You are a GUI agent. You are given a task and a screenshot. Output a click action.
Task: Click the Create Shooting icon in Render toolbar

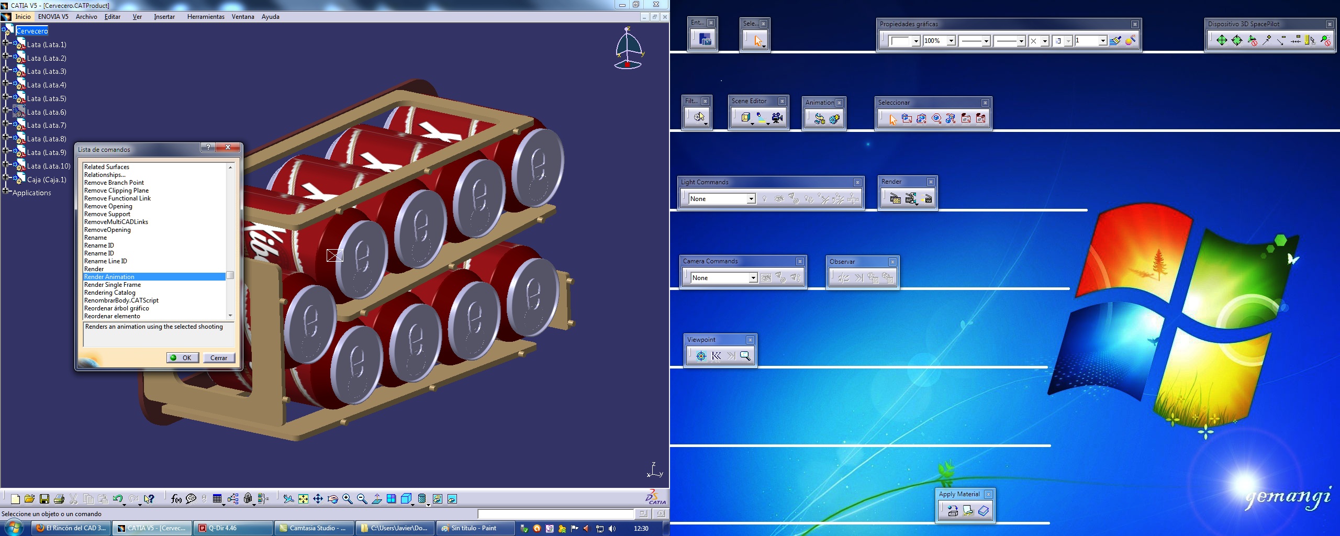[x=895, y=198]
